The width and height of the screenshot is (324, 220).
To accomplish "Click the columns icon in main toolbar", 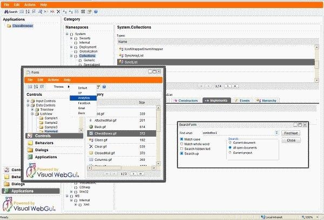I will pyautogui.click(x=83, y=12).
